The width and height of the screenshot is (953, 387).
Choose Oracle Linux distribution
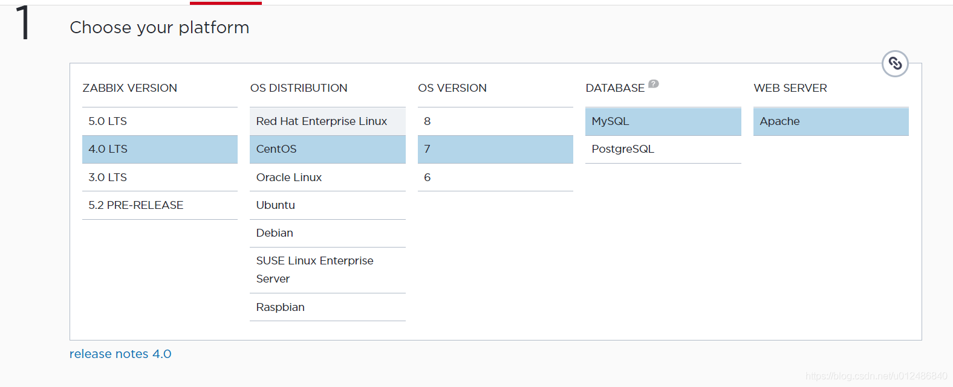[328, 178]
